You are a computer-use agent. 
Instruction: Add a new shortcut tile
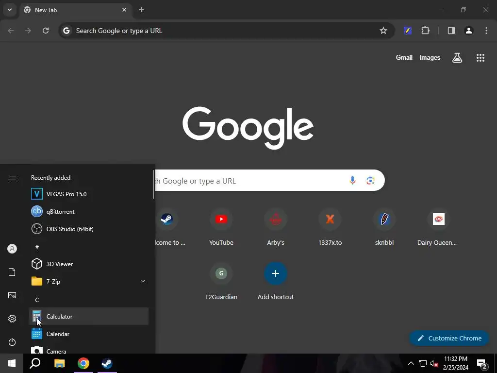(276, 282)
